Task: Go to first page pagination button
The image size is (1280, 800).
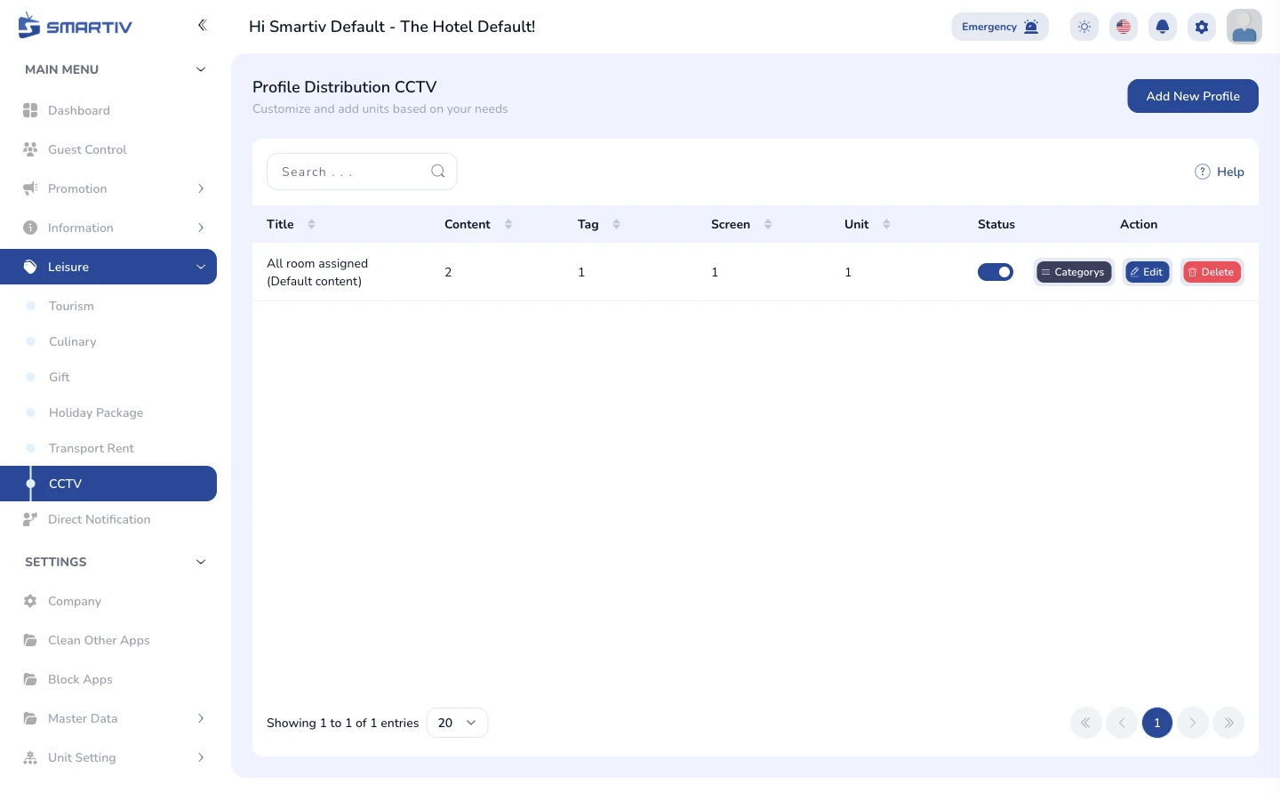Action: [x=1086, y=723]
